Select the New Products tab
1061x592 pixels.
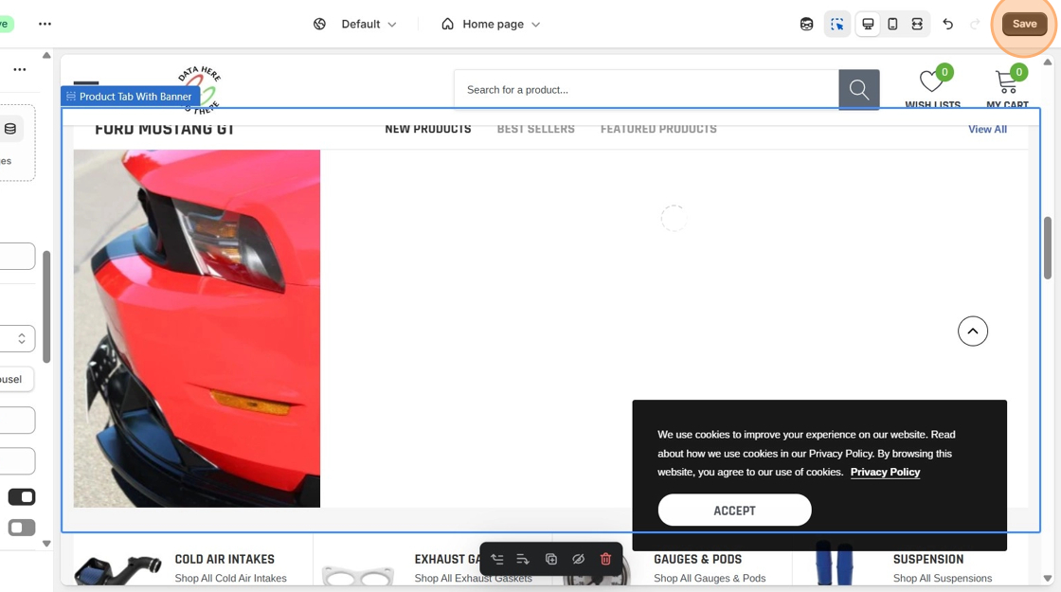[x=427, y=129]
